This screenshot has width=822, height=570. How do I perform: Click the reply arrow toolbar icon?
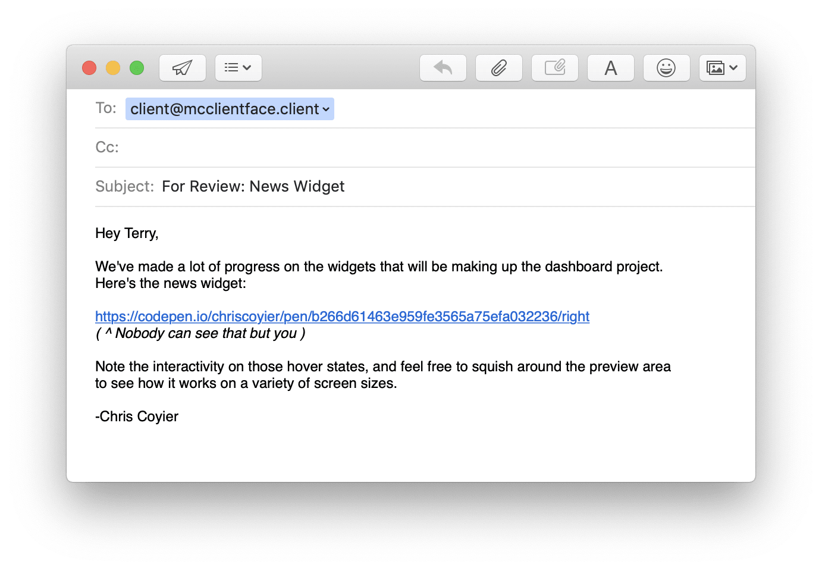(443, 68)
